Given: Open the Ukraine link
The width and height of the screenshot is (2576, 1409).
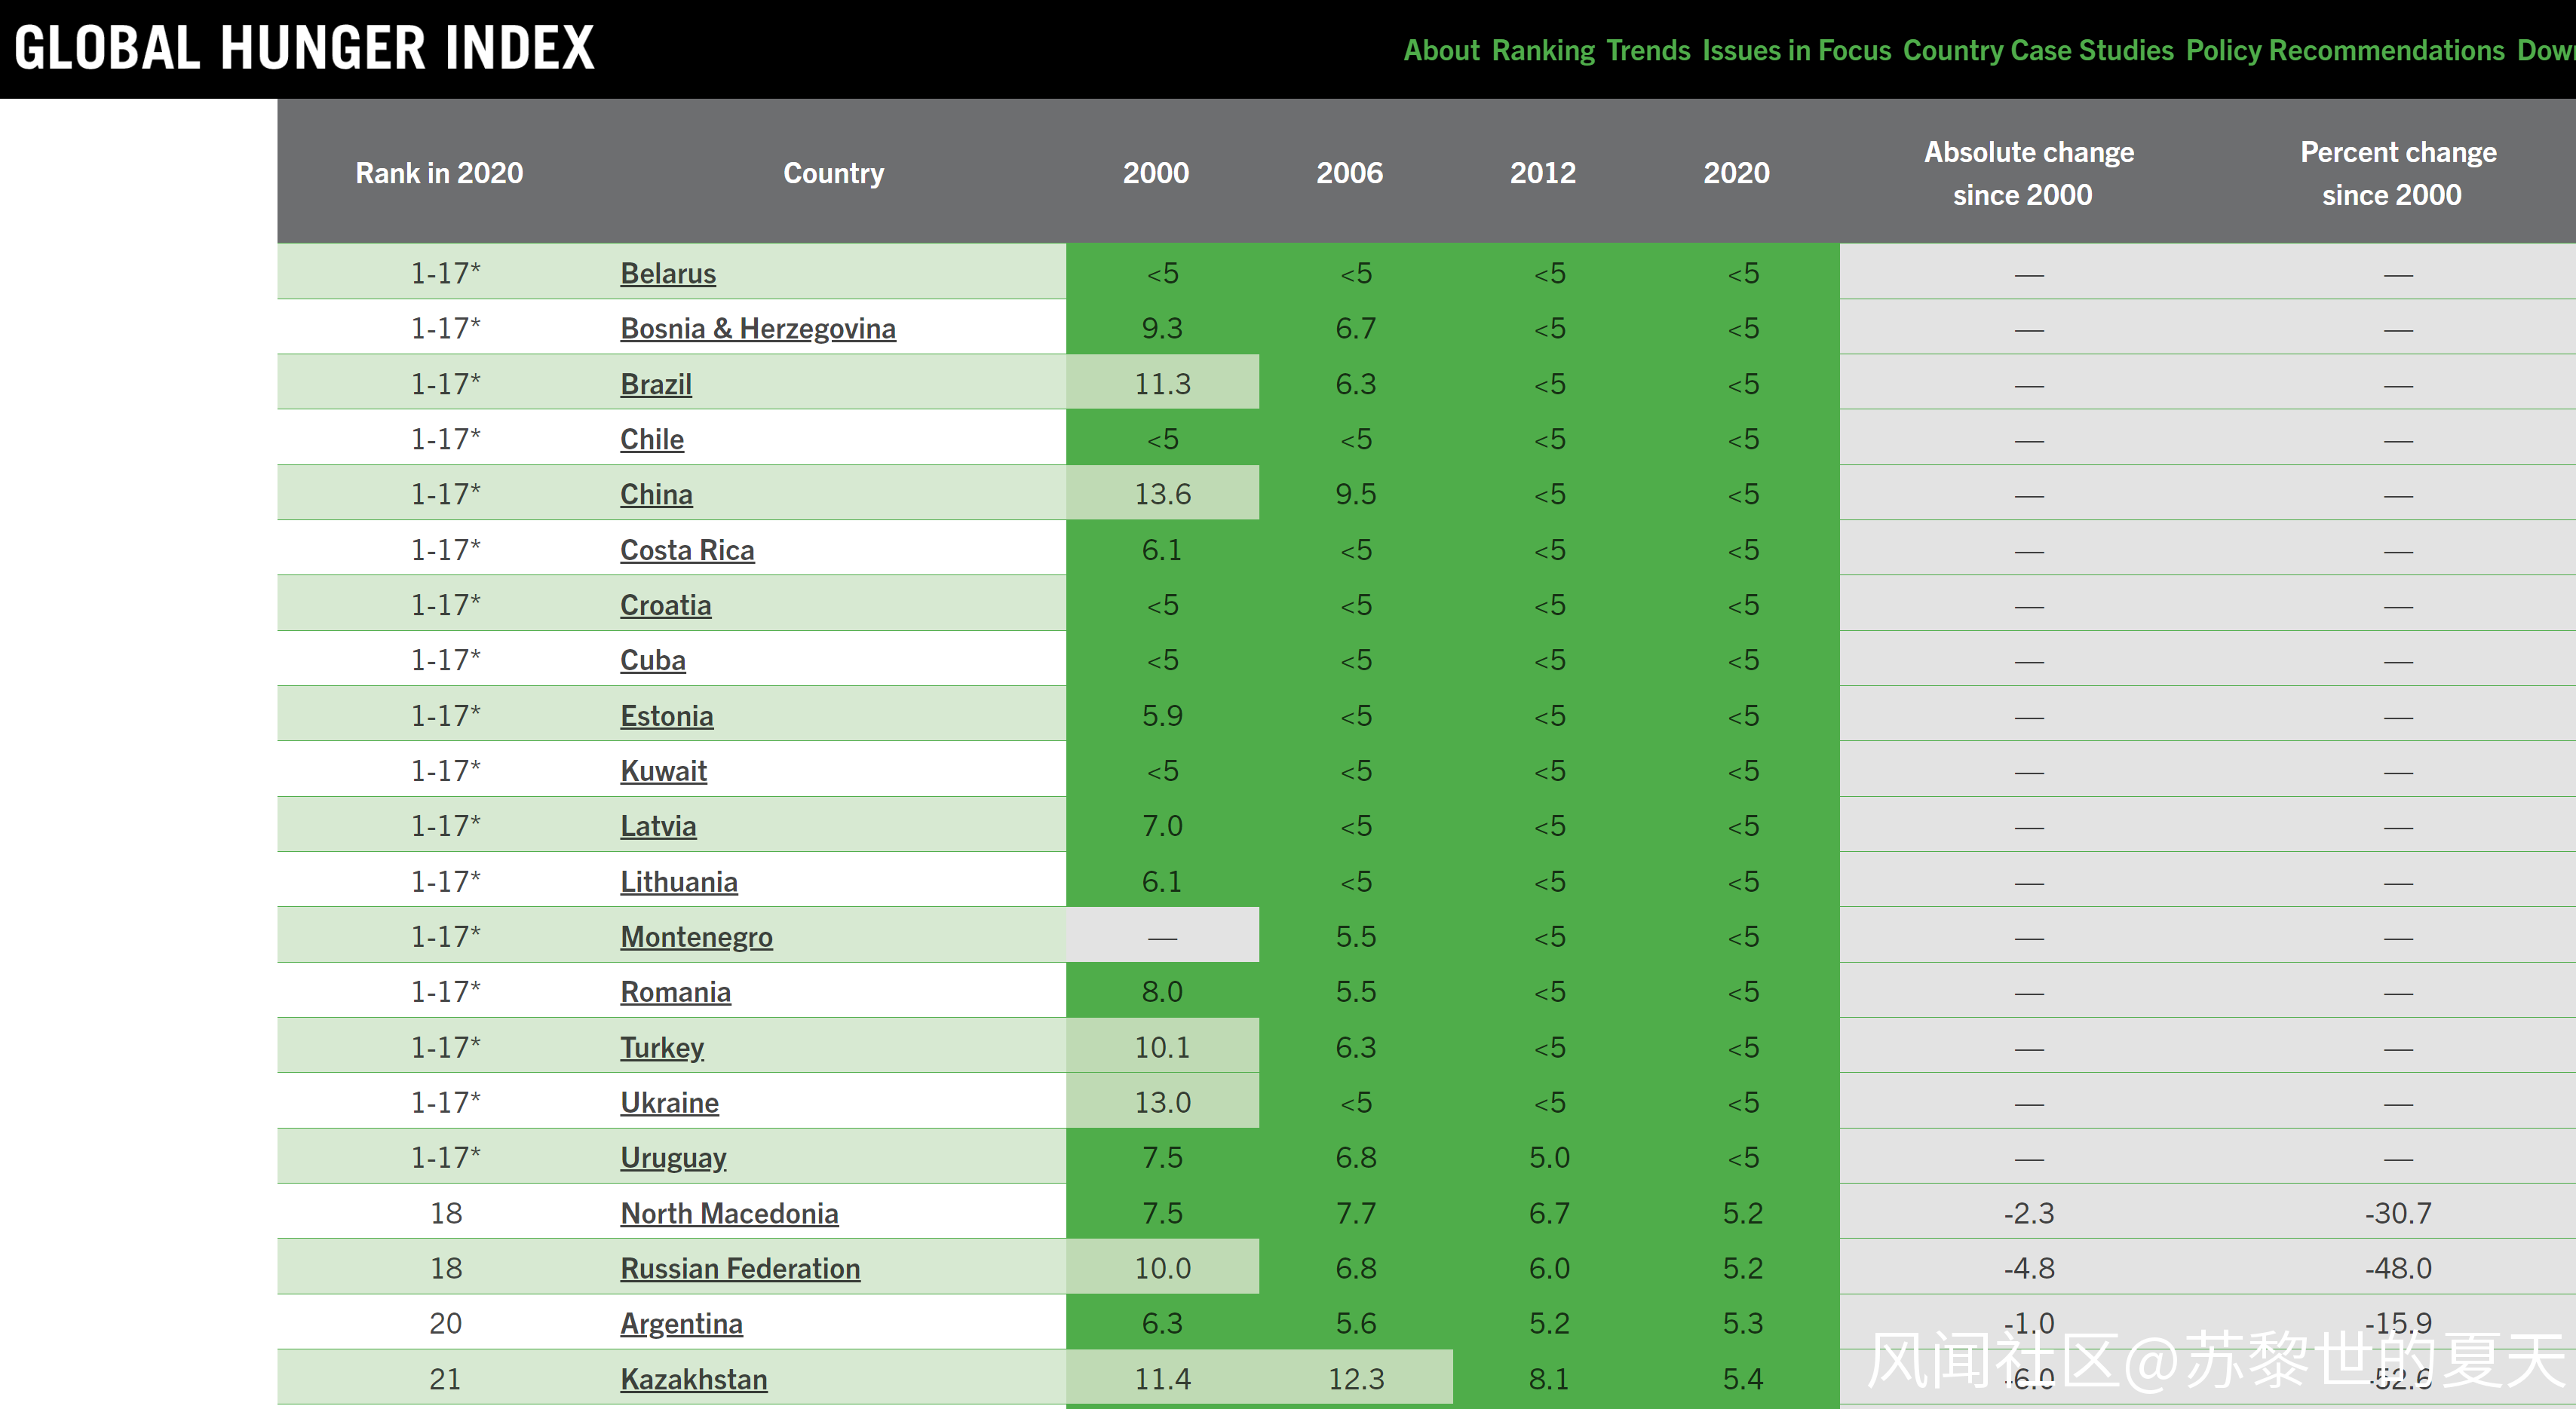Looking at the screenshot, I should [669, 1102].
